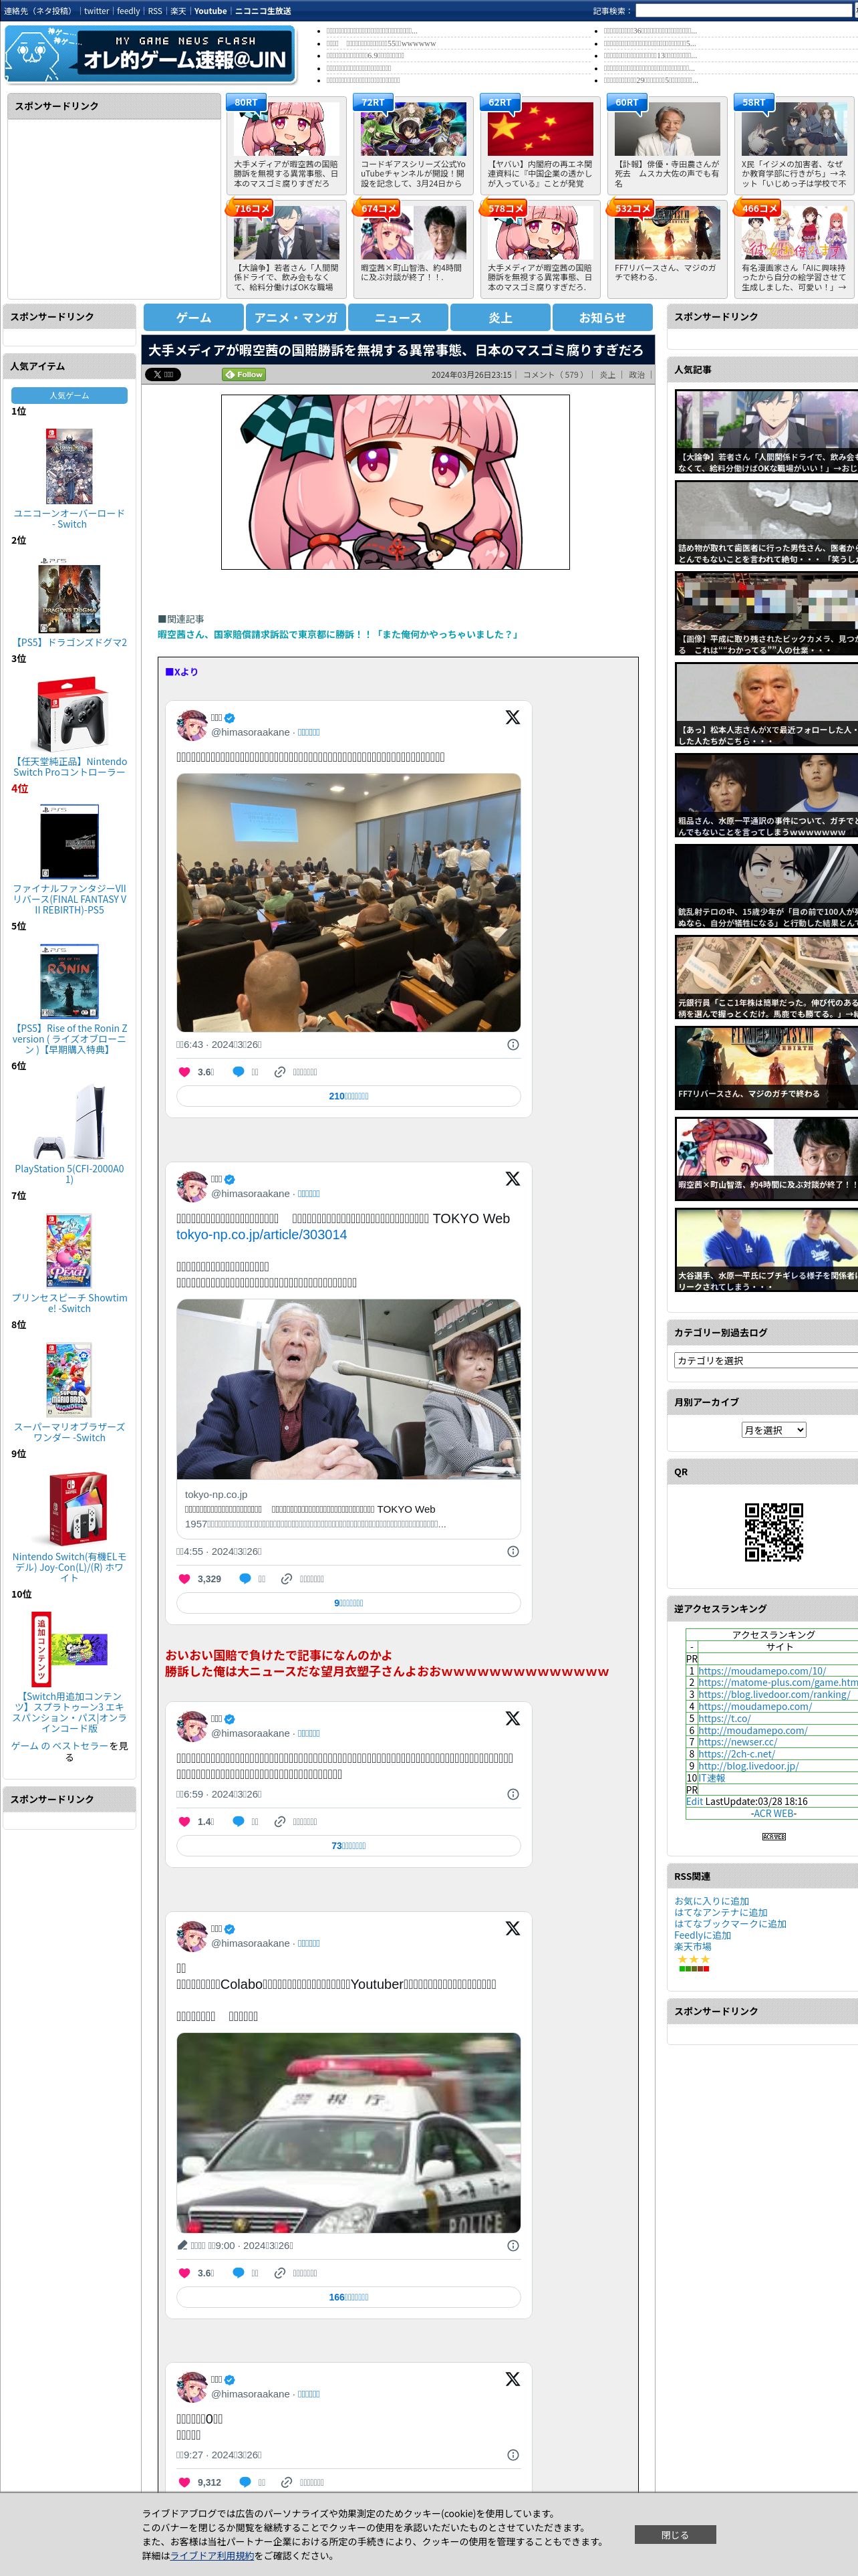This screenshot has height=2576, width=858.
Task: Open info icon on the 4:55 tweet
Action: coord(513,1551)
